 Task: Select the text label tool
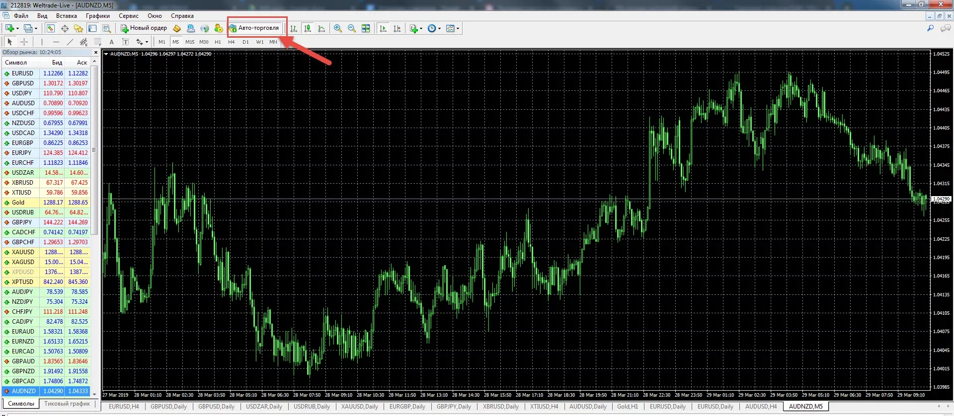[x=126, y=42]
